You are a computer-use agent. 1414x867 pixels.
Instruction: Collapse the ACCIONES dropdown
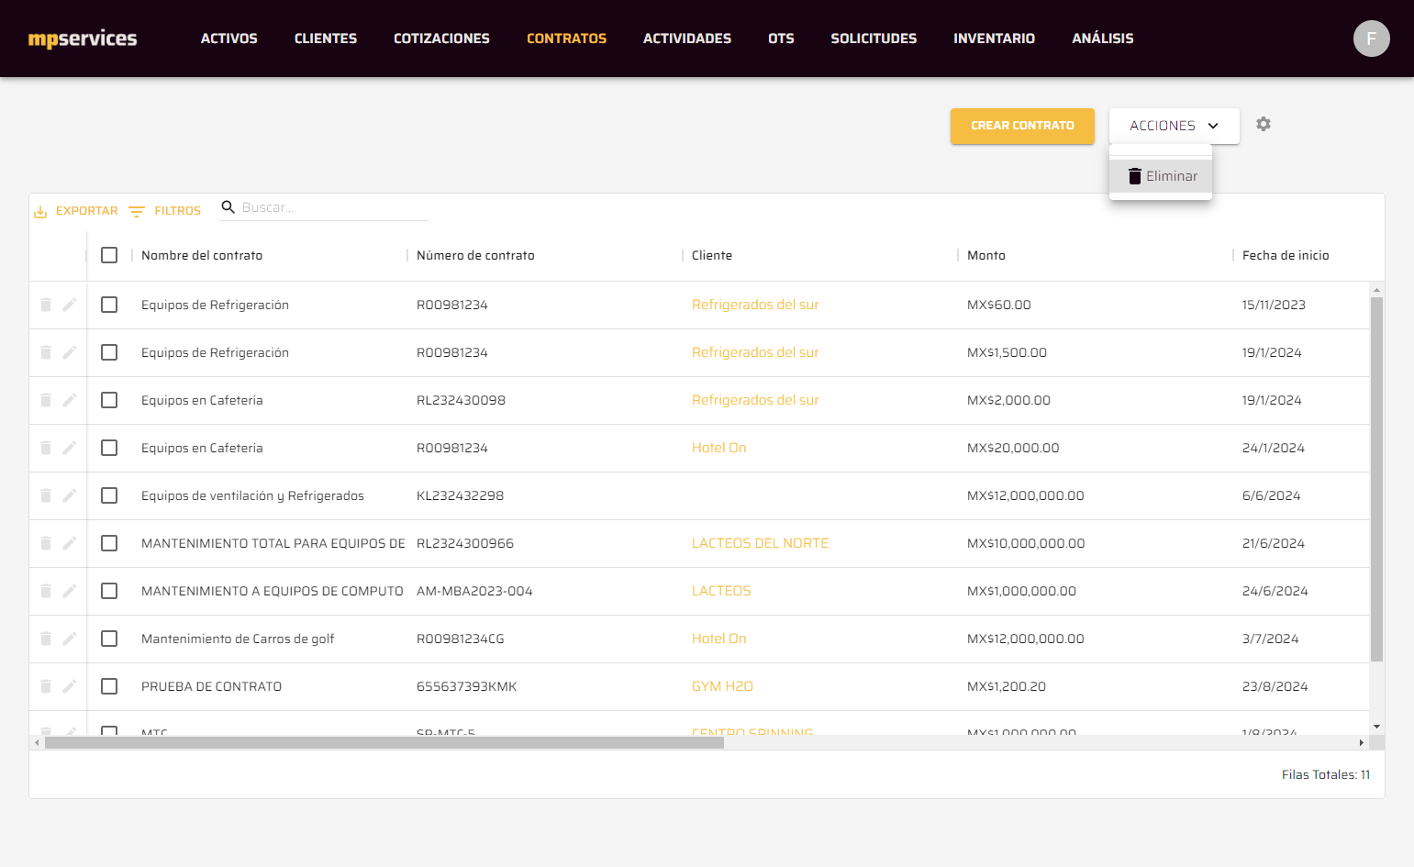(x=1174, y=126)
